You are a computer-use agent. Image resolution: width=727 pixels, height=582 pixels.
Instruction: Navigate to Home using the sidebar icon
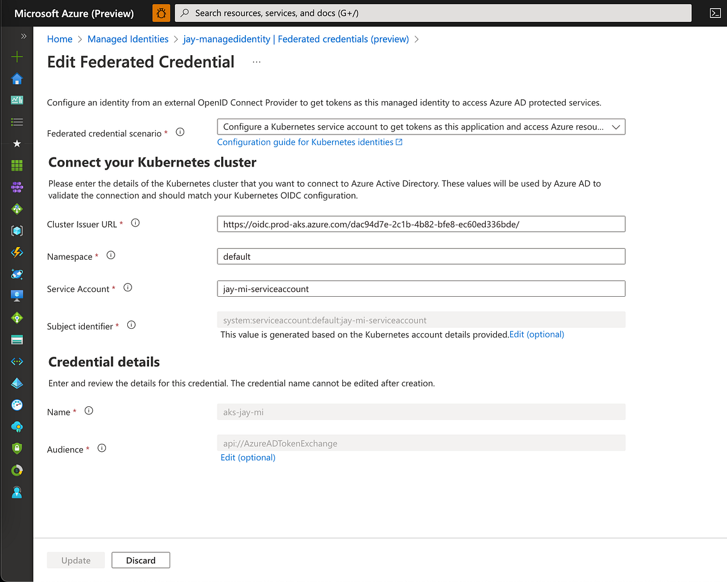[x=16, y=79]
